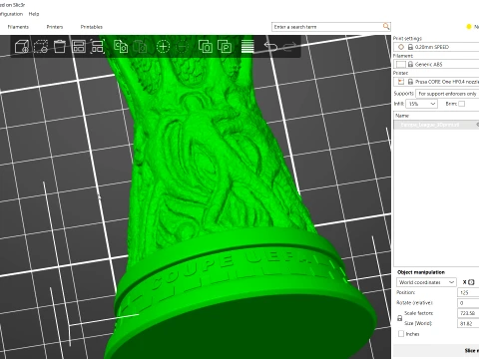
Task: Enable the Brim checkbox
Action: (461, 104)
